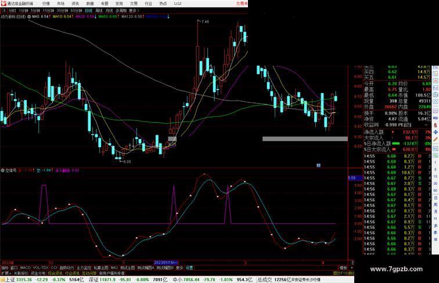This screenshot has width=439, height=283.
Task: Click the 通达信 app logo icon
Action: point(3,3)
